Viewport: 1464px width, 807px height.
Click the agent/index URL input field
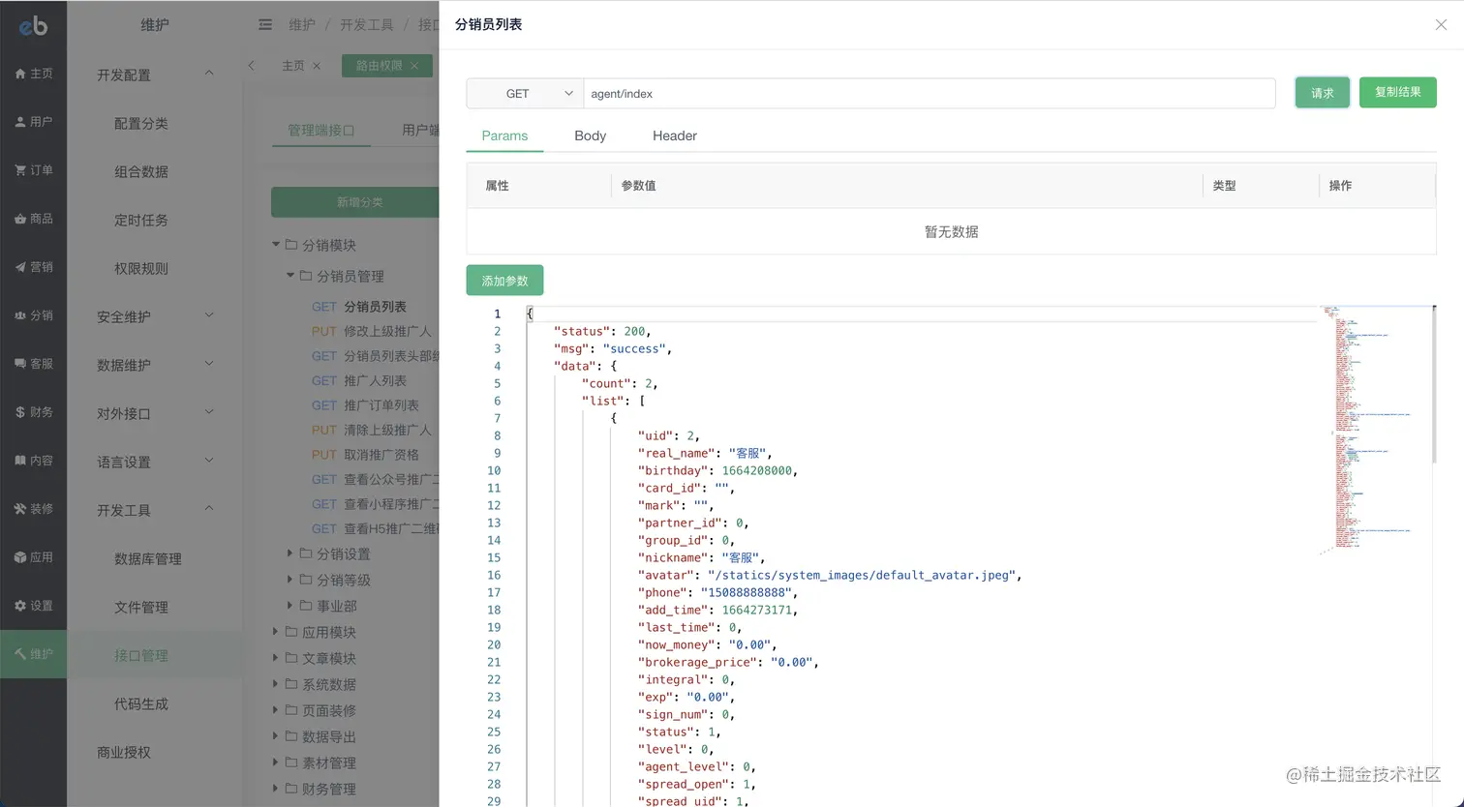tap(930, 94)
